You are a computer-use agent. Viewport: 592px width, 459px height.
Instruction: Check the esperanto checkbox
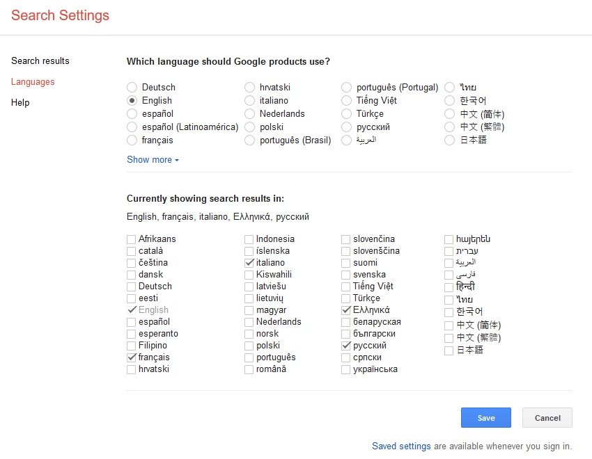click(131, 334)
